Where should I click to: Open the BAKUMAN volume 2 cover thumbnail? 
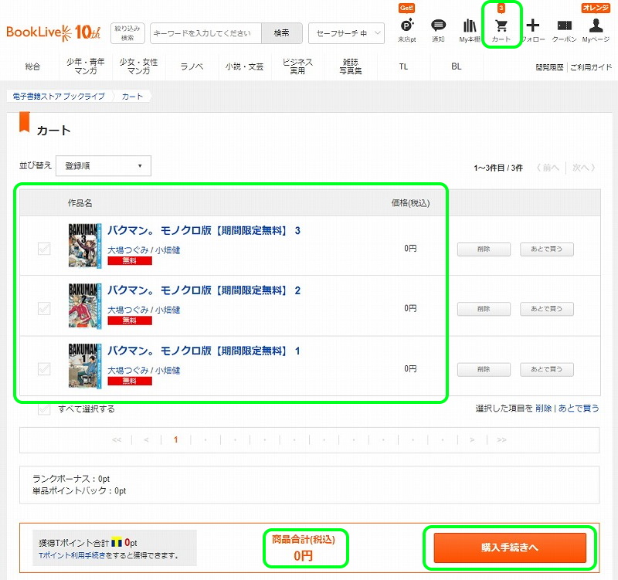tap(85, 306)
